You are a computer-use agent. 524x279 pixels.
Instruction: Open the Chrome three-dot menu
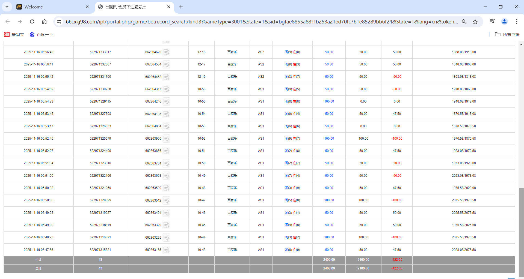tap(516, 22)
